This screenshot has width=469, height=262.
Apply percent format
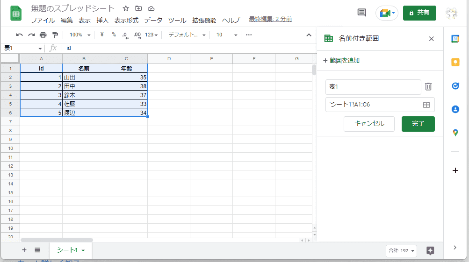point(114,35)
